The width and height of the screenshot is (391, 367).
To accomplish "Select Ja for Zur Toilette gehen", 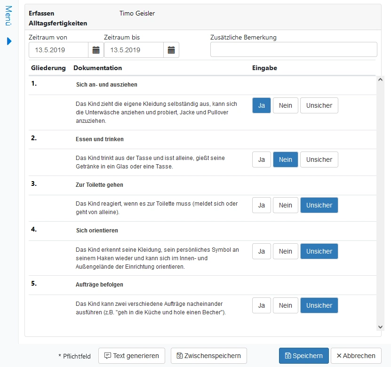I will coord(262,205).
